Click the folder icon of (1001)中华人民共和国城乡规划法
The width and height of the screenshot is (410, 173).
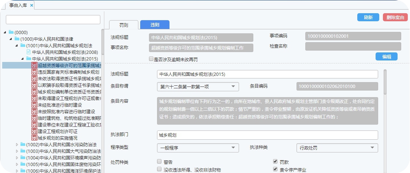coord(23,45)
